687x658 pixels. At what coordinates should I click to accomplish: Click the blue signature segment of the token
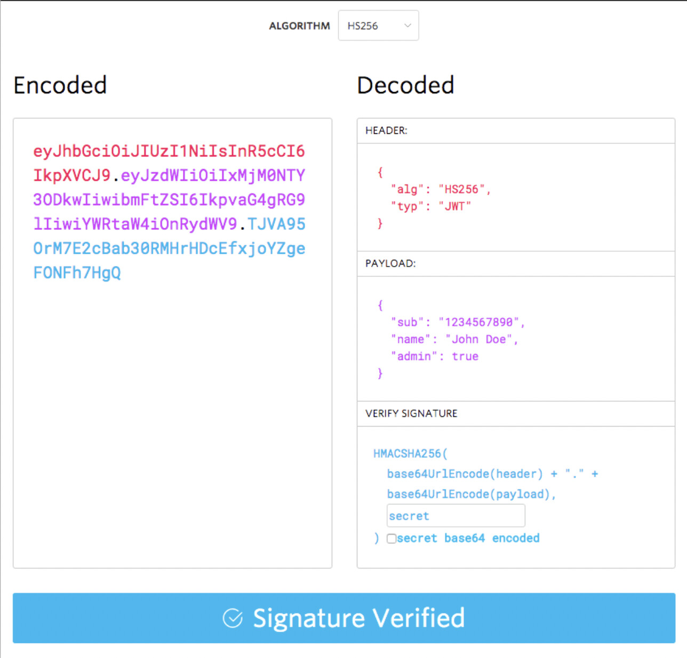[x=169, y=248]
